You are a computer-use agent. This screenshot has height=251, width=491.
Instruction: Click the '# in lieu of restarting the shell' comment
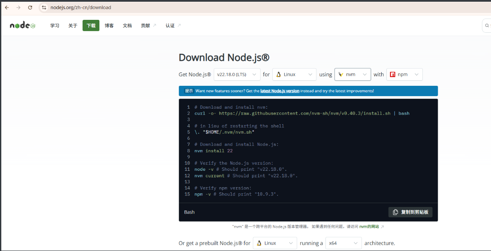[239, 125]
